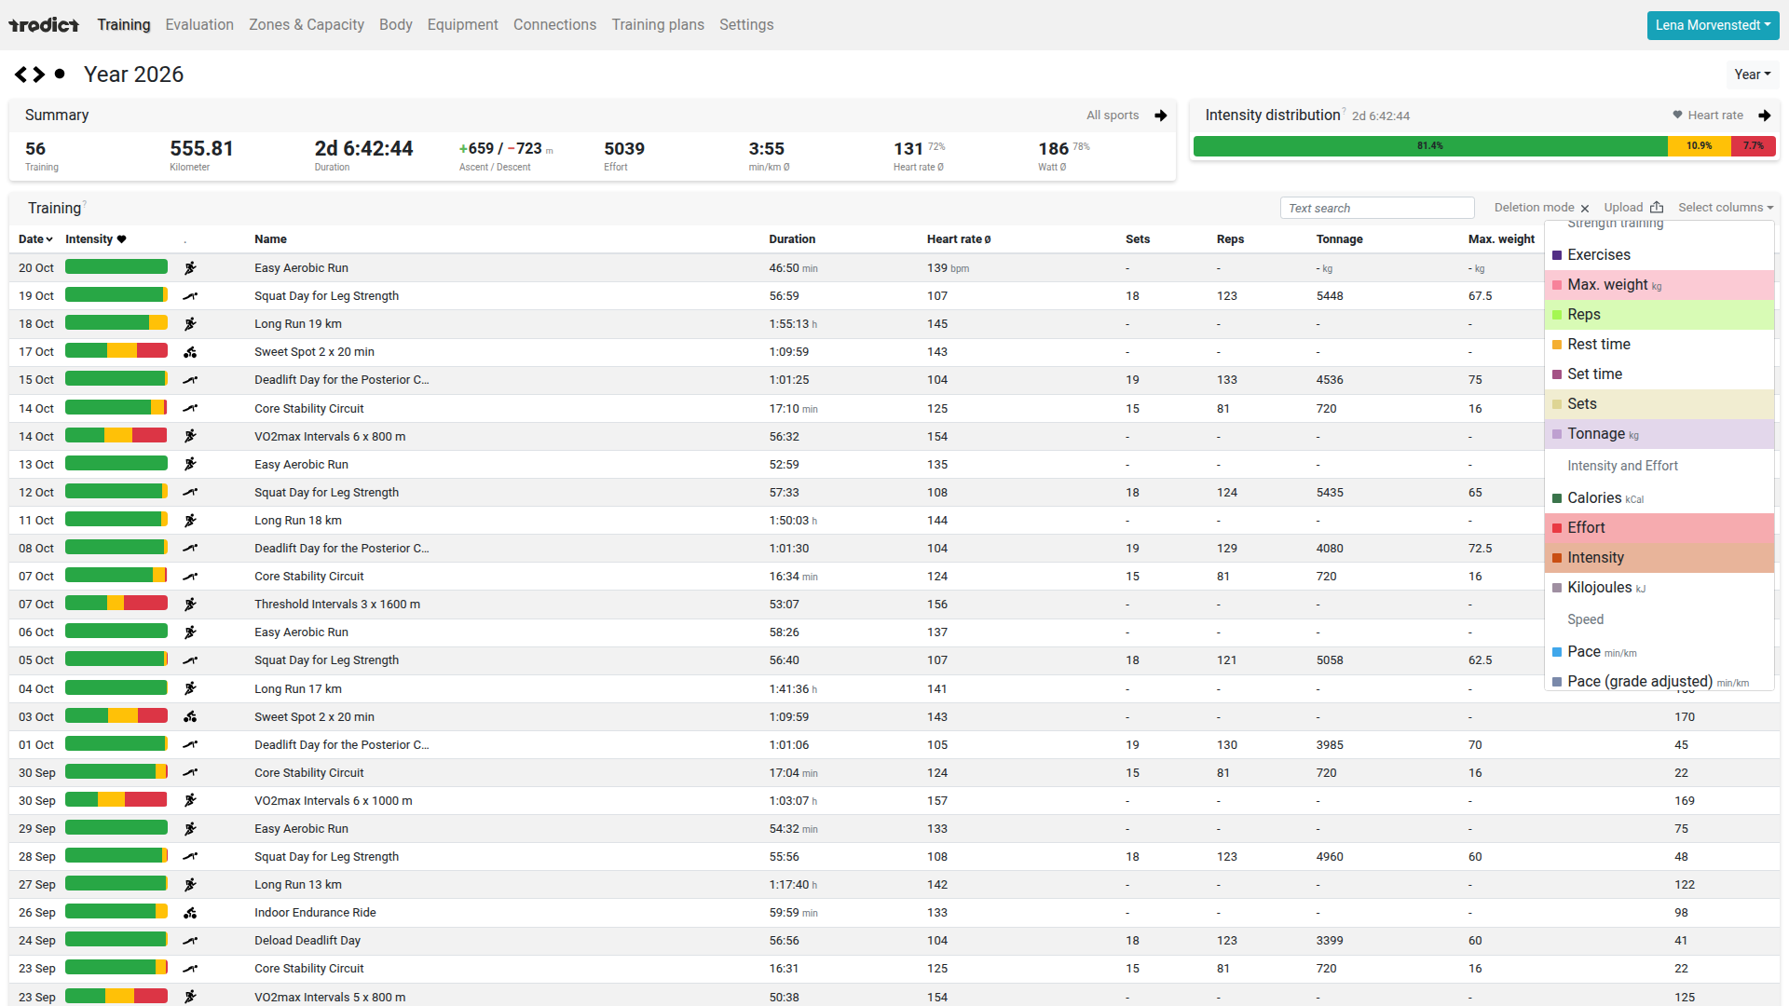This screenshot has height=1006, width=1789.
Task: Toggle the Reps column option
Action: pos(1659,315)
